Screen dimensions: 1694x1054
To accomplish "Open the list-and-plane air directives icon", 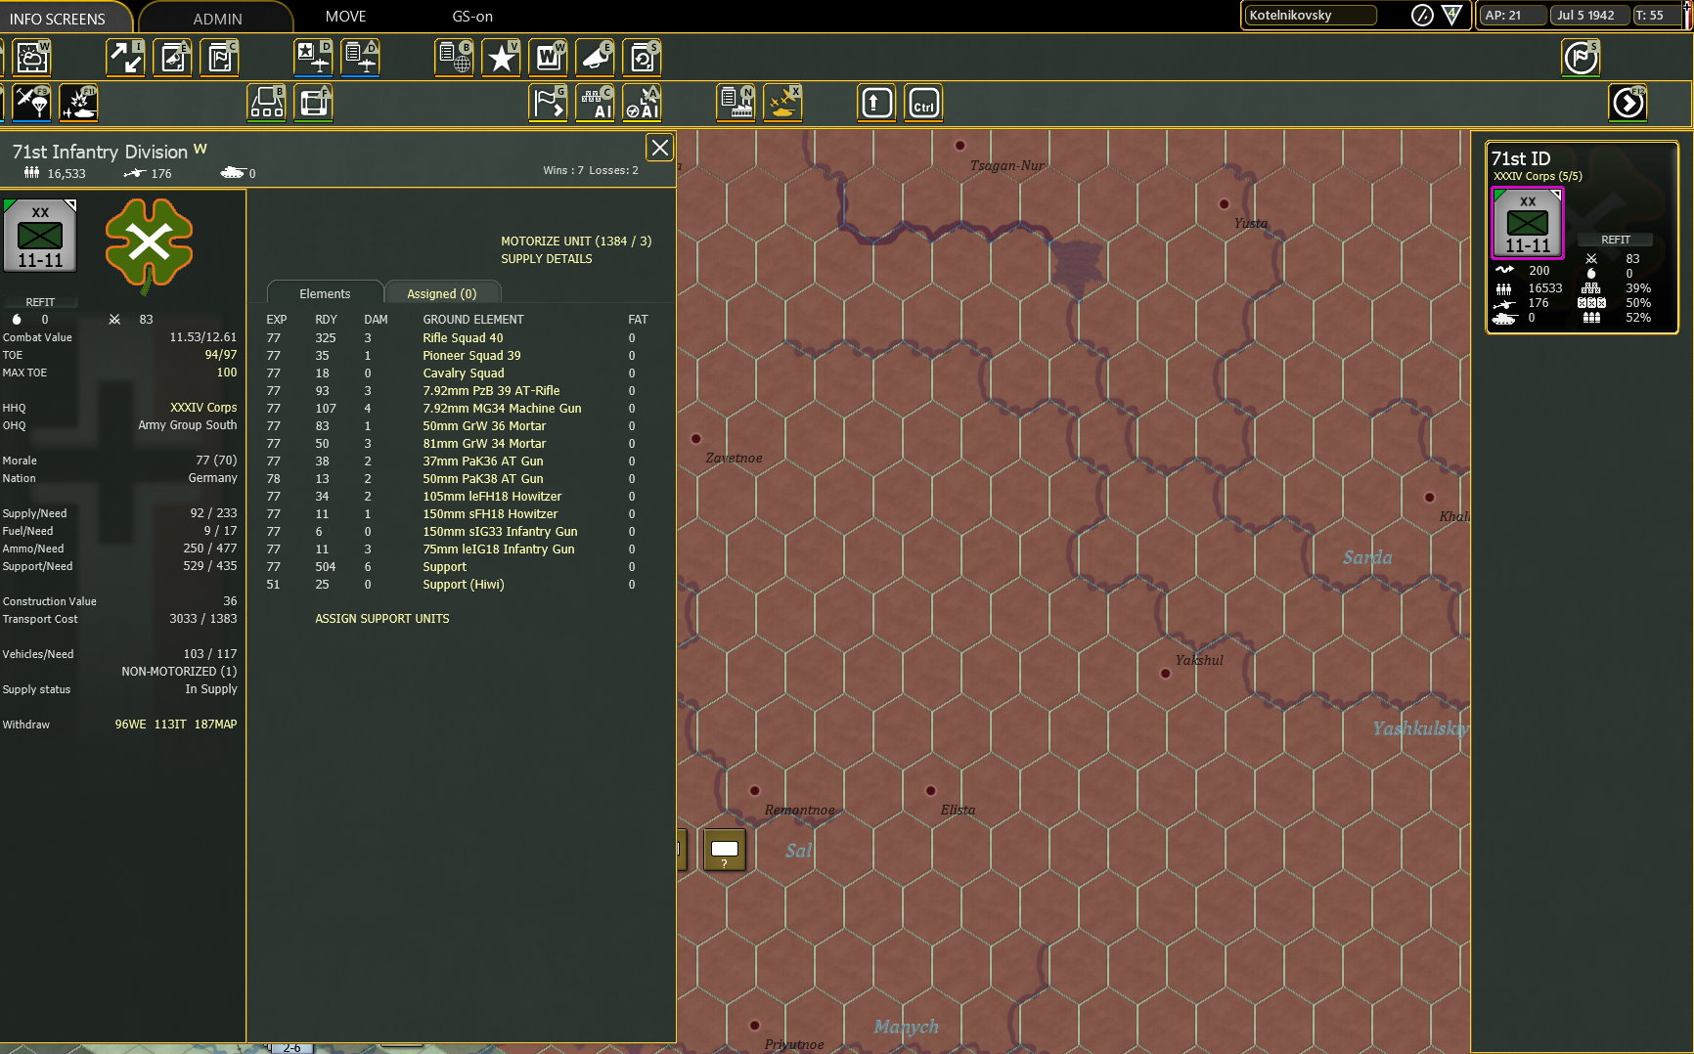I will point(360,58).
